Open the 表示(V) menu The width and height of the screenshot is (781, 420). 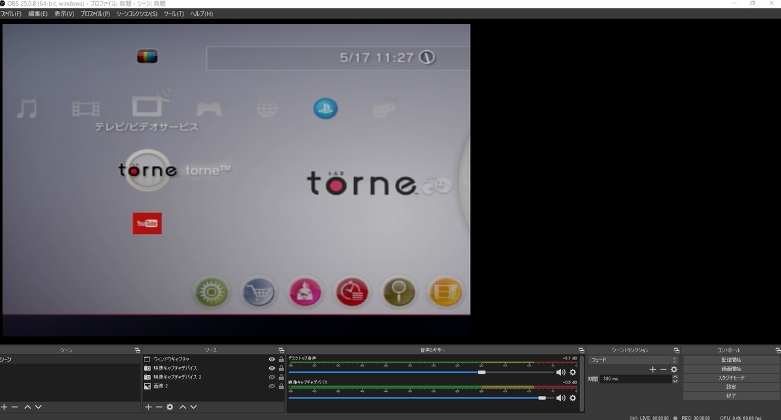coord(64,14)
